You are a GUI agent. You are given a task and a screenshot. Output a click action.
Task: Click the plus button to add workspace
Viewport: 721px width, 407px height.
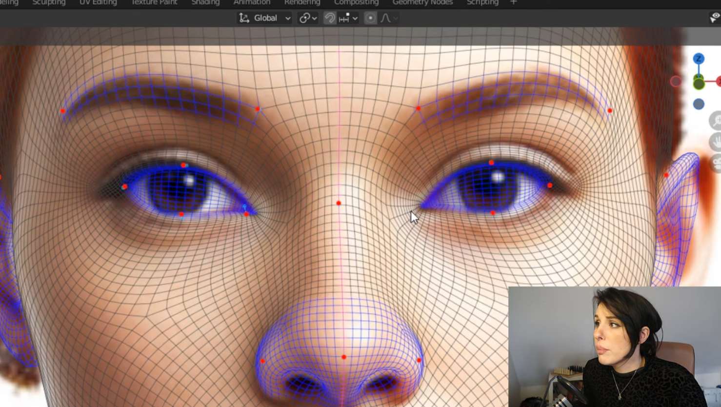tap(513, 3)
